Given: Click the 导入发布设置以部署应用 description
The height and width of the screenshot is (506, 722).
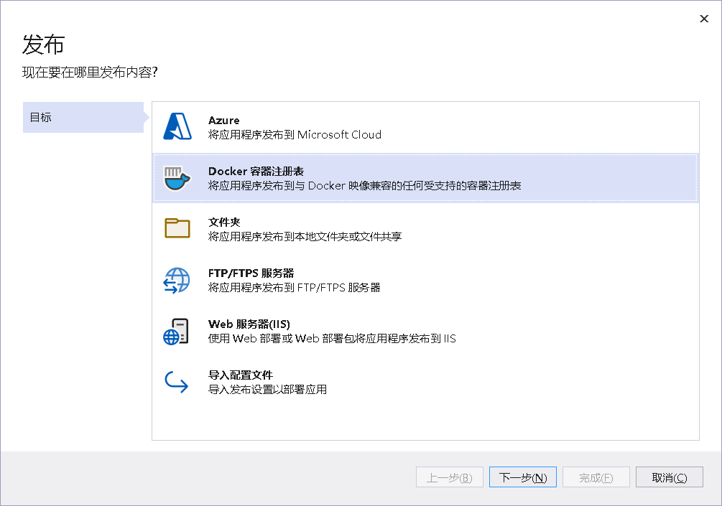Looking at the screenshot, I should (267, 390).
